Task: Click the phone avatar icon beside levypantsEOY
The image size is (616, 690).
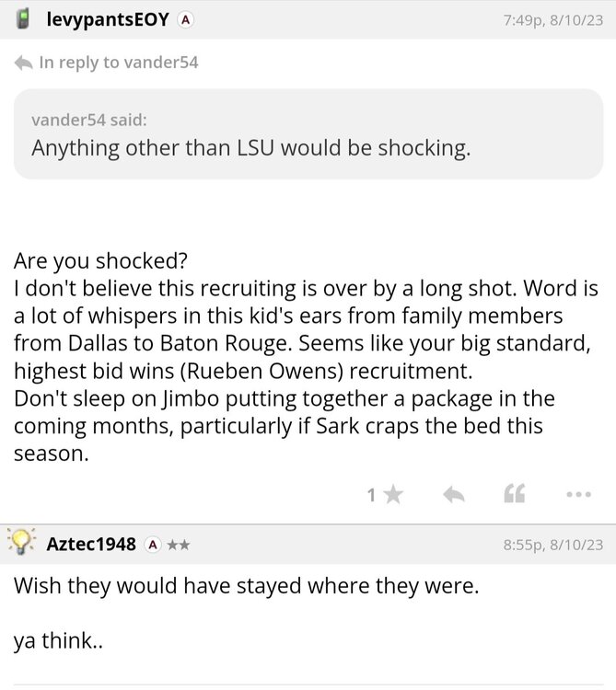Action: pos(25,18)
